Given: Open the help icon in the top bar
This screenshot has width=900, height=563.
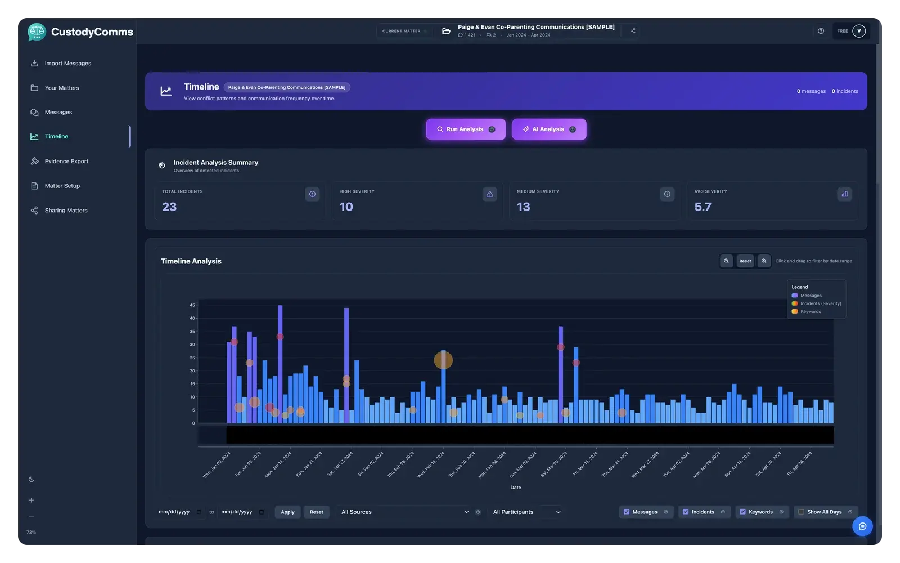Looking at the screenshot, I should 821,31.
